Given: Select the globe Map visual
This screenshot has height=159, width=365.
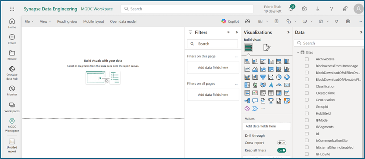Looking at the screenshot, I should [x=255, y=85].
